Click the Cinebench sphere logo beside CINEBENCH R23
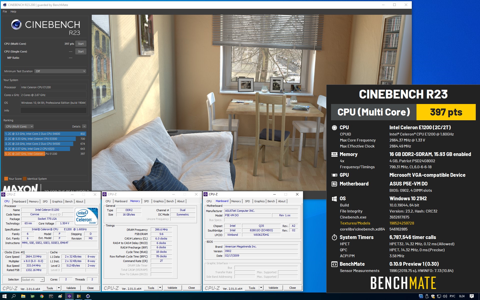 point(16,24)
